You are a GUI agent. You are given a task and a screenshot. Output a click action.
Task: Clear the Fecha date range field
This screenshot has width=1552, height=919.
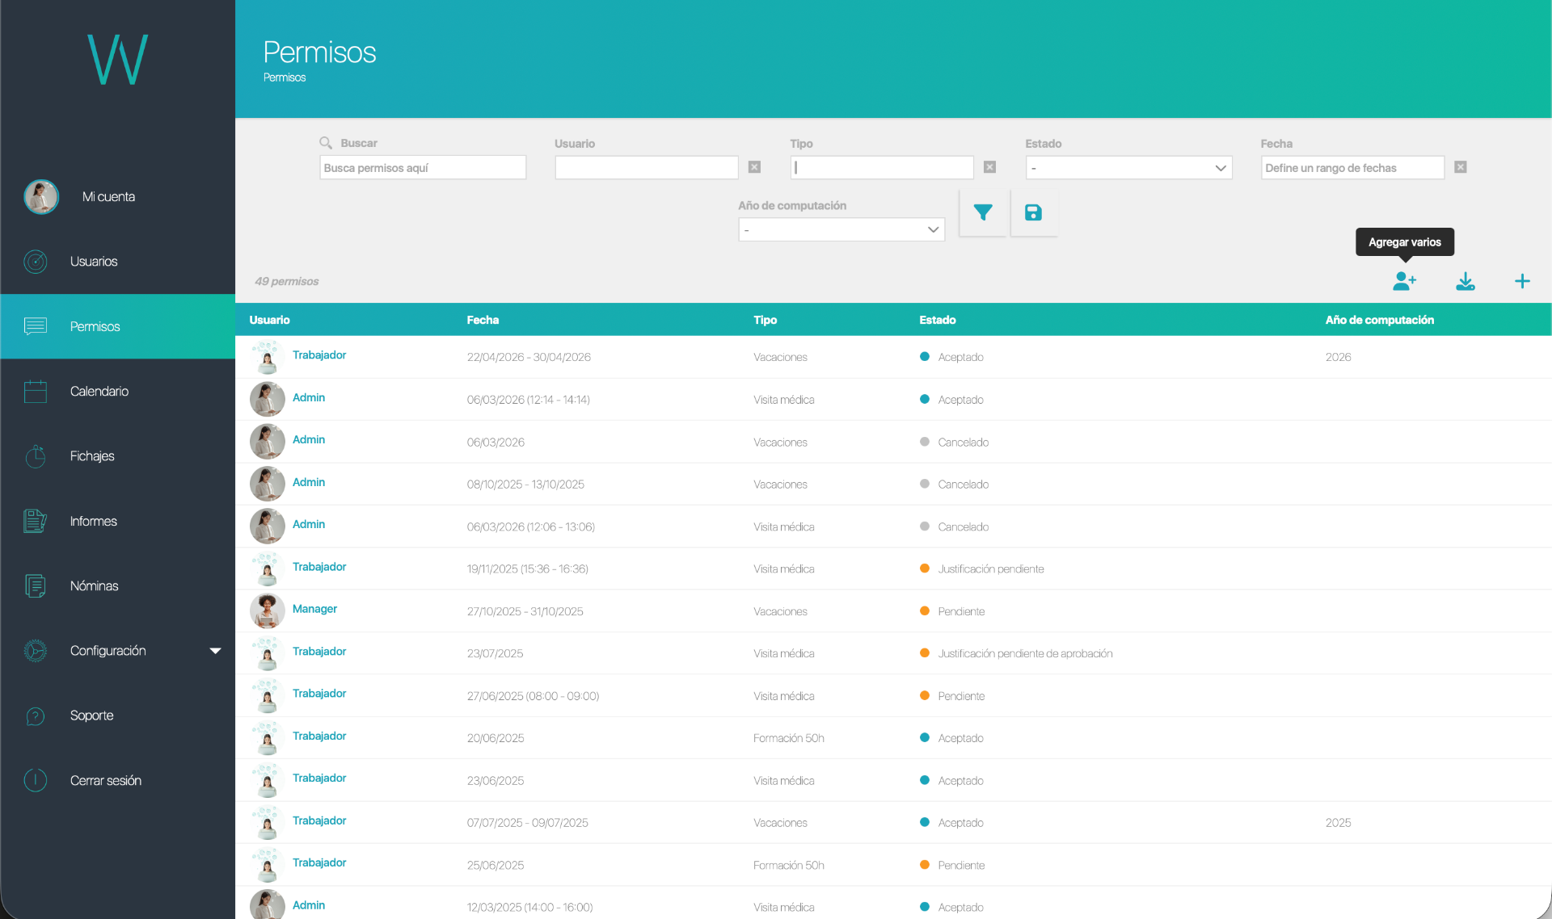coord(1461,167)
